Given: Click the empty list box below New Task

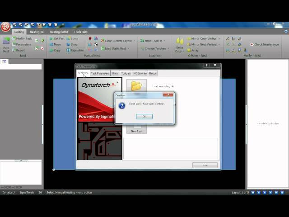Looking at the screenshot, I should pyautogui.click(x=171, y=148).
